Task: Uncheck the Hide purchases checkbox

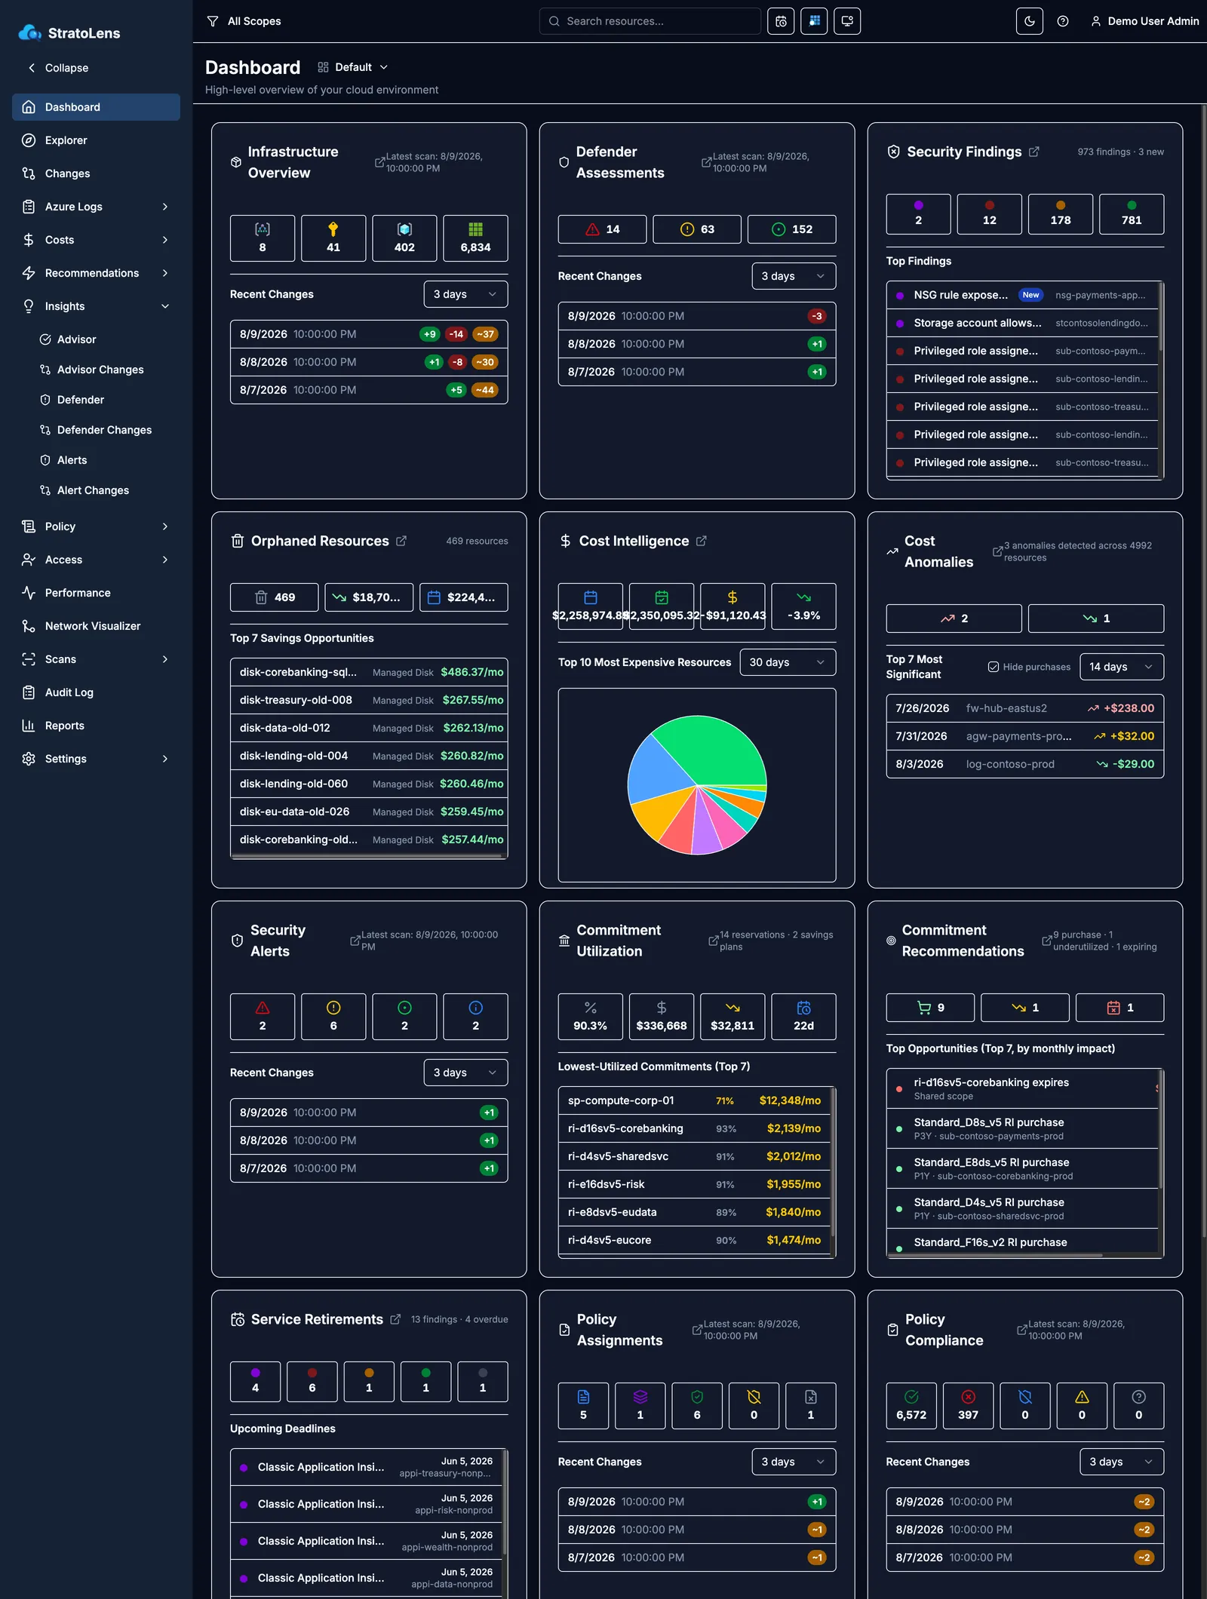Action: tap(994, 667)
